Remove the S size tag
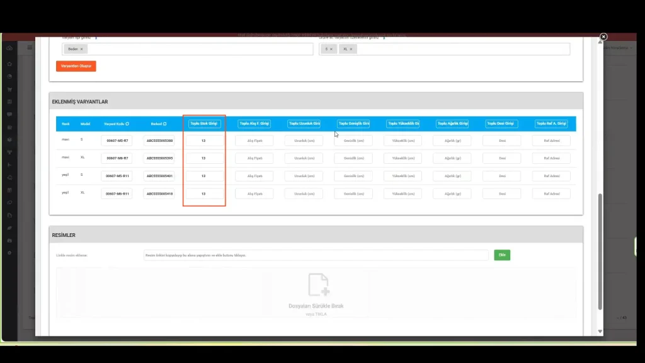The image size is (645, 363). click(334, 49)
